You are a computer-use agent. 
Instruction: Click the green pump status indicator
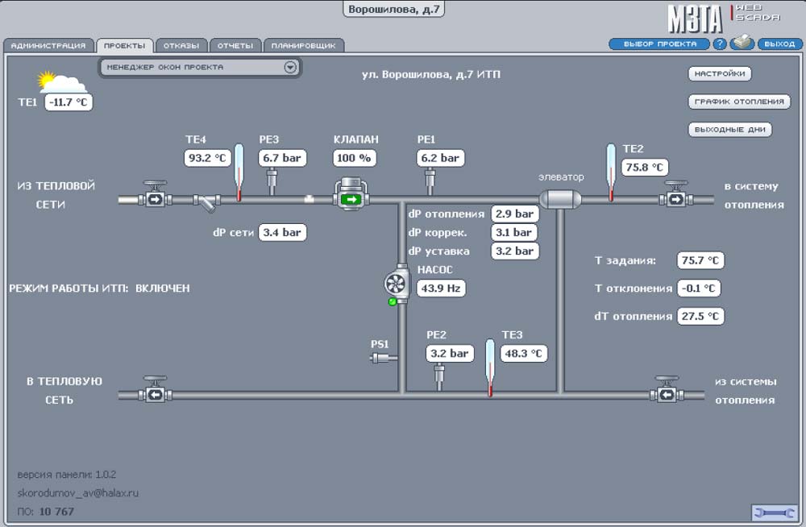(x=393, y=301)
